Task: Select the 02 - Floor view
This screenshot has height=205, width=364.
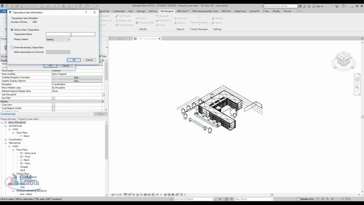Action: coord(25,157)
